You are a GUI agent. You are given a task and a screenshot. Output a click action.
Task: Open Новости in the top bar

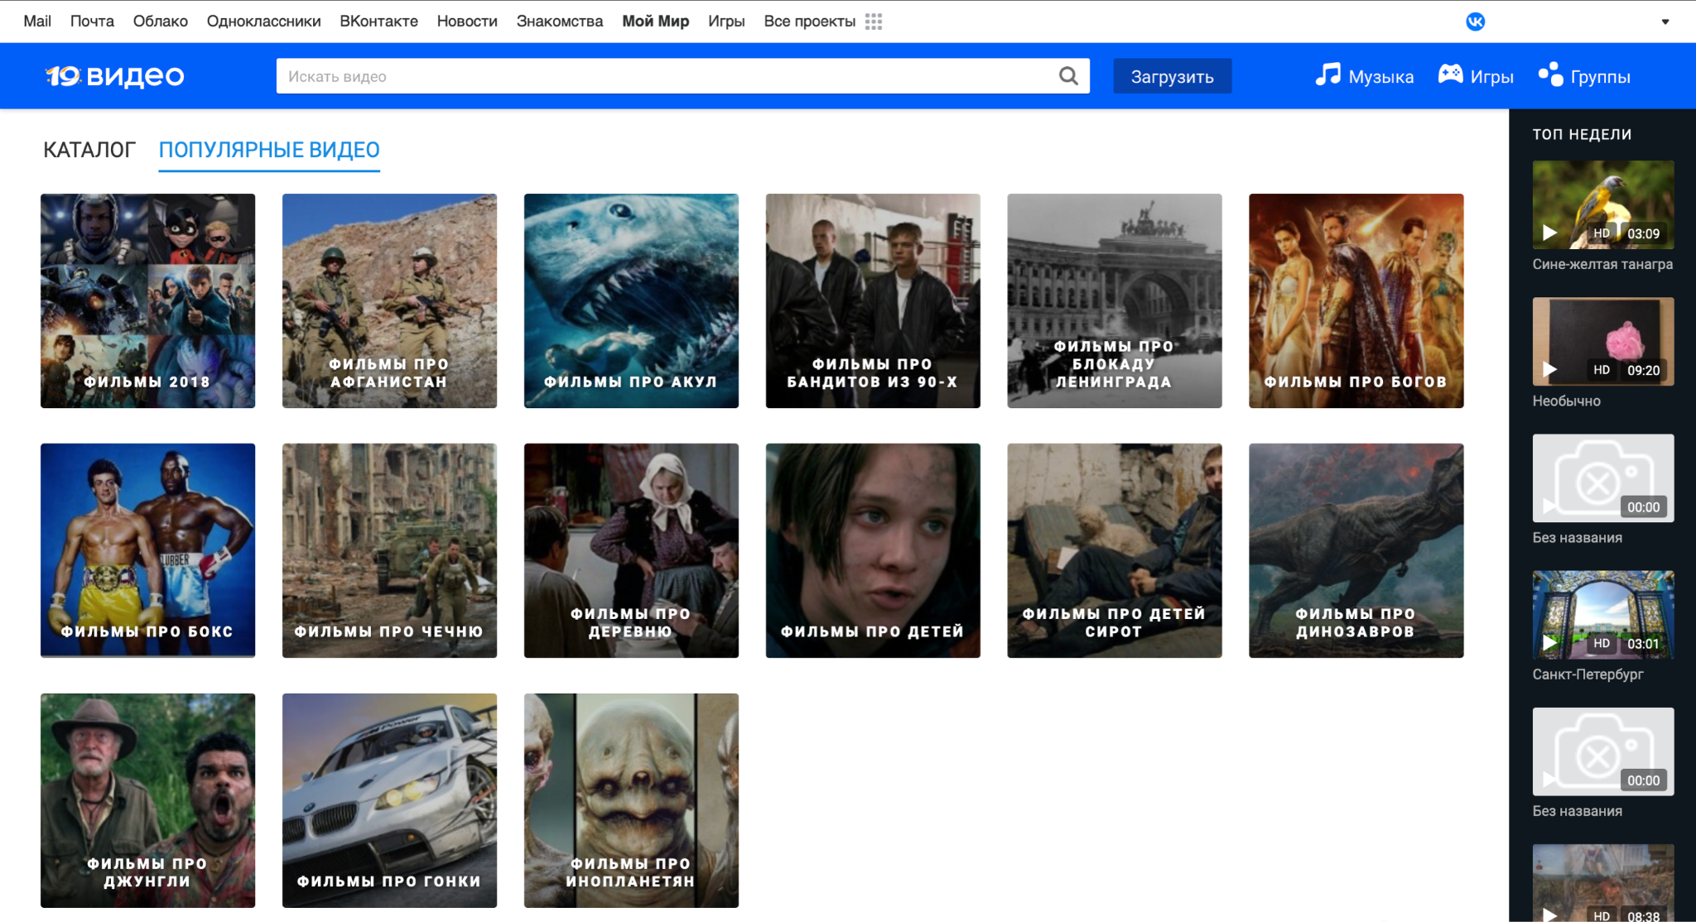click(x=467, y=22)
